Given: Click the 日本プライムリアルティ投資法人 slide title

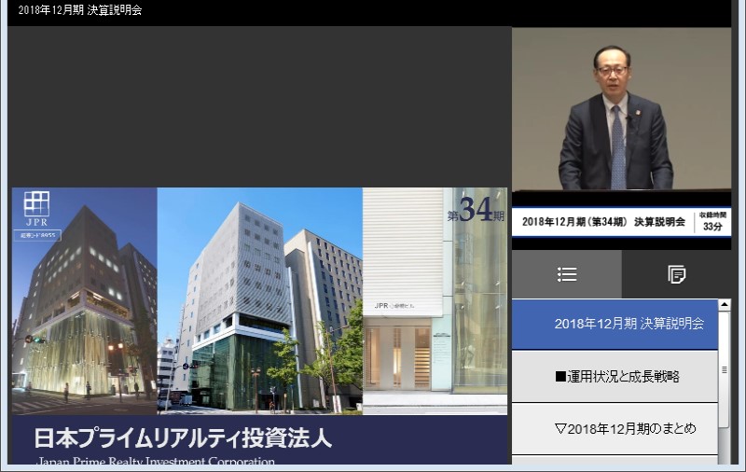Looking at the screenshot, I should 183,438.
